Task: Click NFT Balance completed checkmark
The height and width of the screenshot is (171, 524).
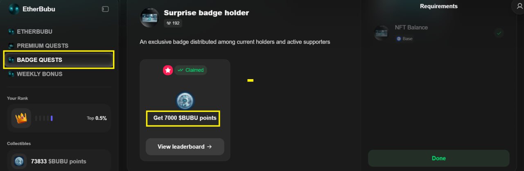Action: pos(499,33)
